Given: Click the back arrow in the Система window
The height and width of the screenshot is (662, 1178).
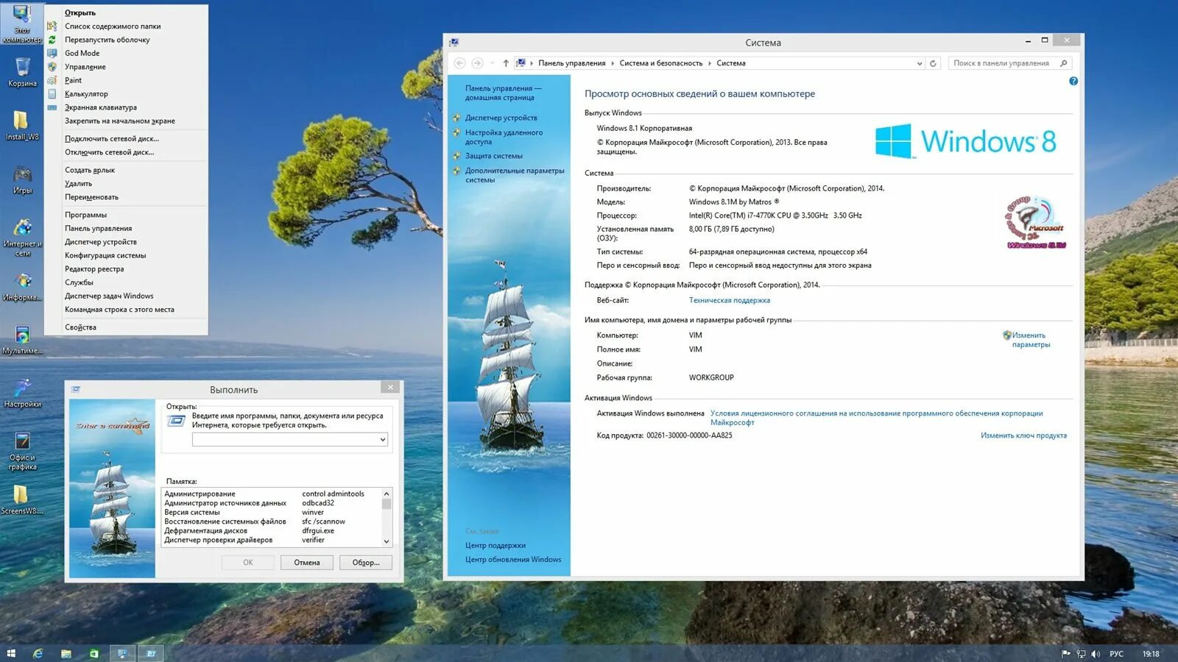Looking at the screenshot, I should point(460,63).
